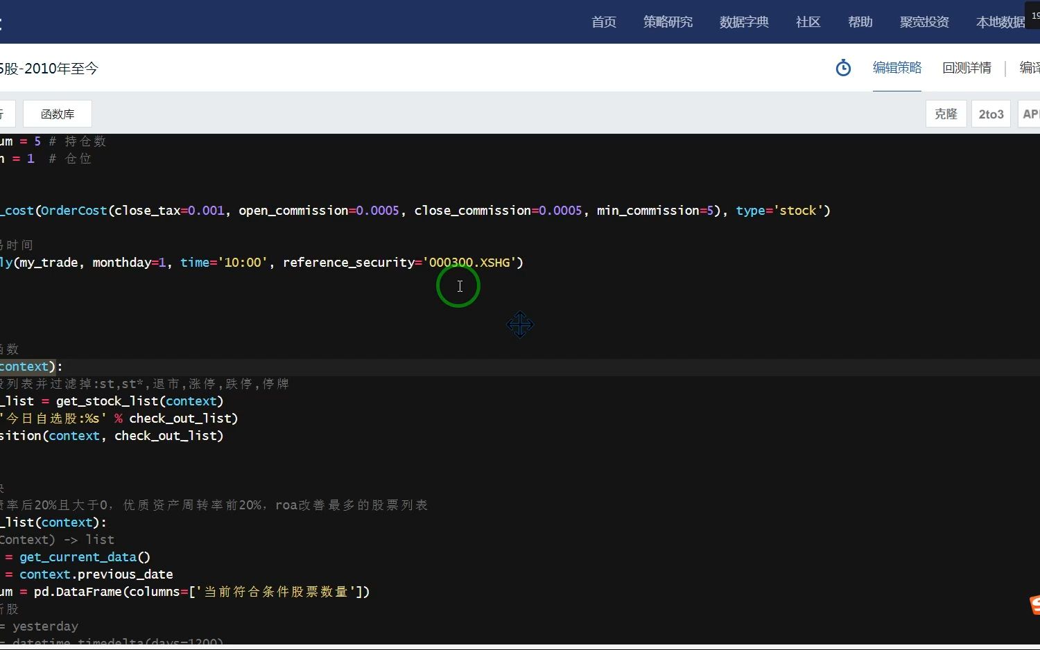
Task: Click the type='stock' argument
Action: 779,211
